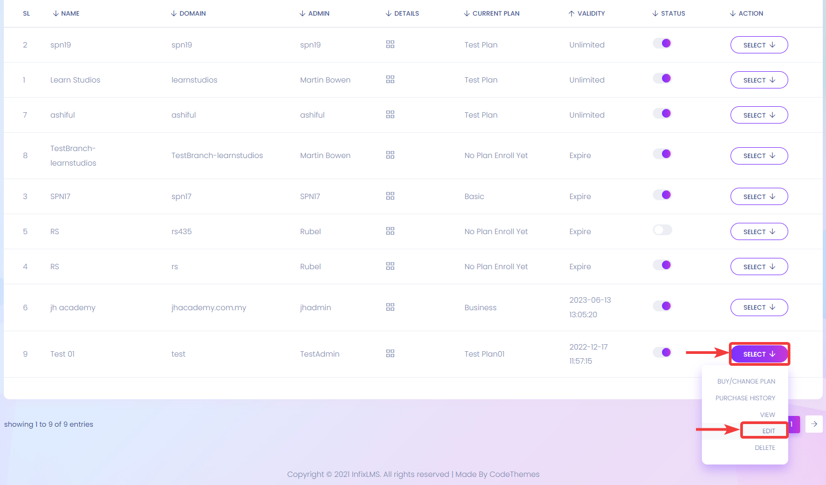Go to next page arrow
Image resolution: width=826 pixels, height=485 pixels.
click(x=814, y=424)
